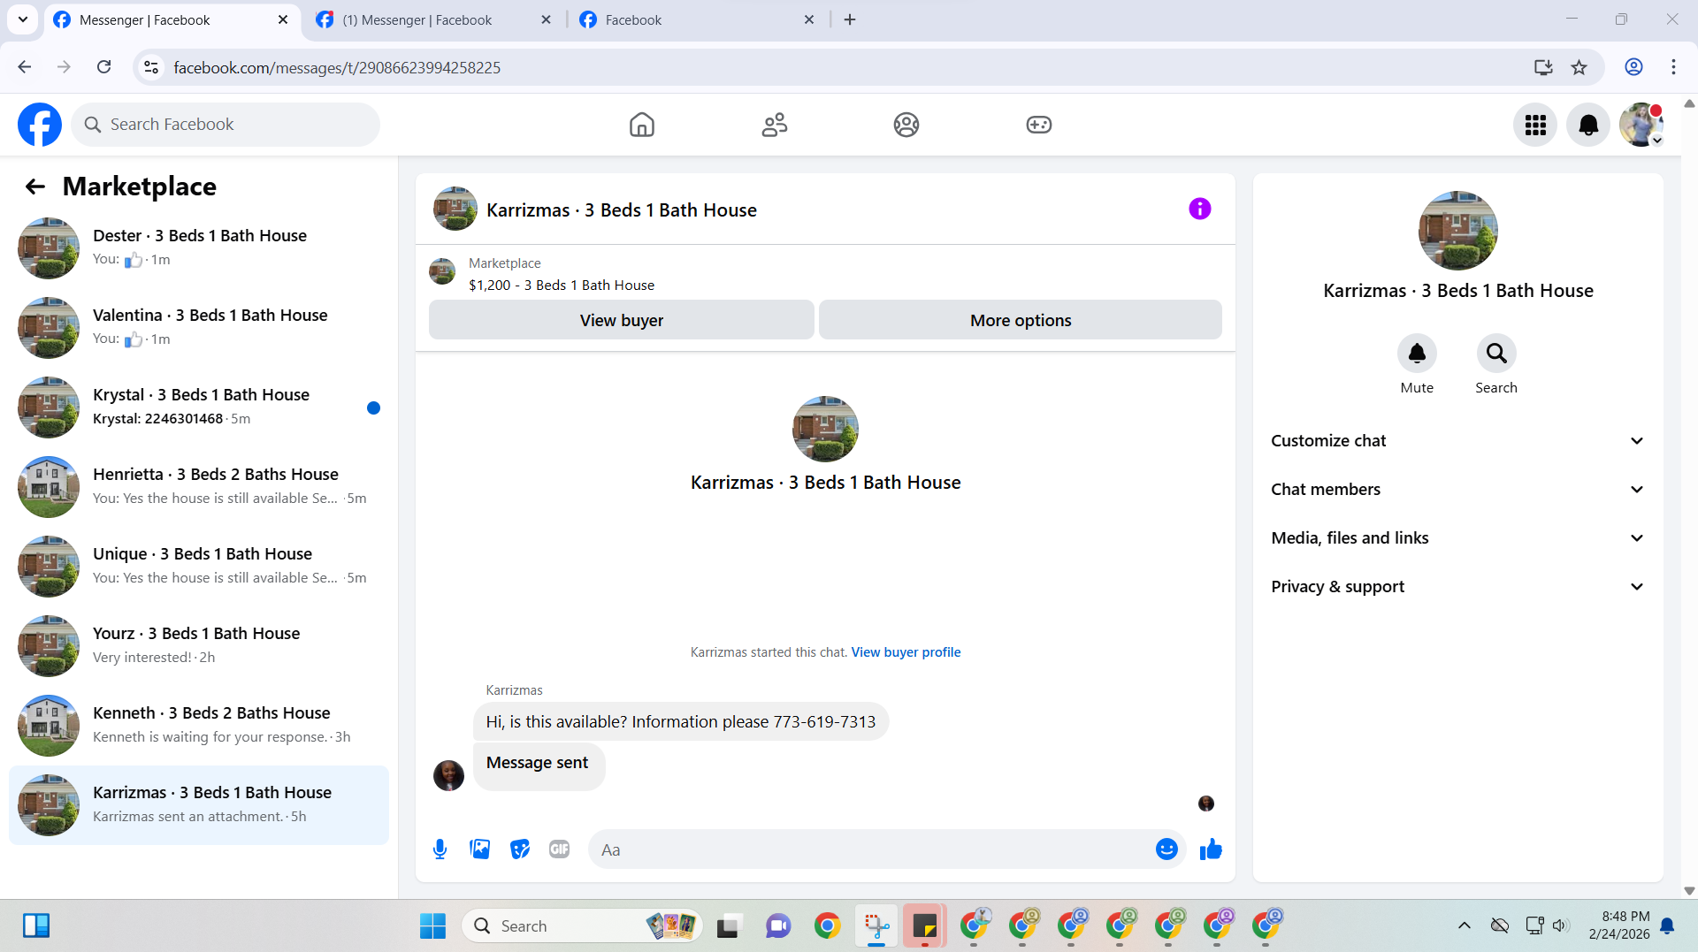View site information icon in address bar
The height and width of the screenshot is (952, 1698).
tap(151, 67)
